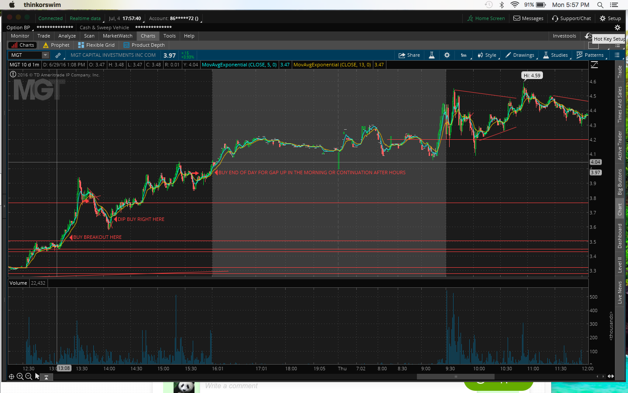This screenshot has height=393, width=628.
Task: Switch to the Analyze main tab
Action: [67, 36]
